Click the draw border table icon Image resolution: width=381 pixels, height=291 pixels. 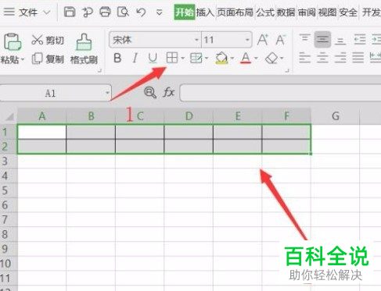[x=196, y=58]
